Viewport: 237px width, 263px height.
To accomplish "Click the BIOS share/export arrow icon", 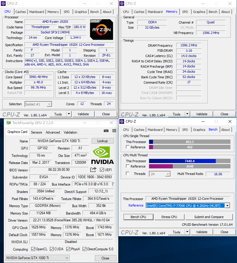I will (93, 170).
